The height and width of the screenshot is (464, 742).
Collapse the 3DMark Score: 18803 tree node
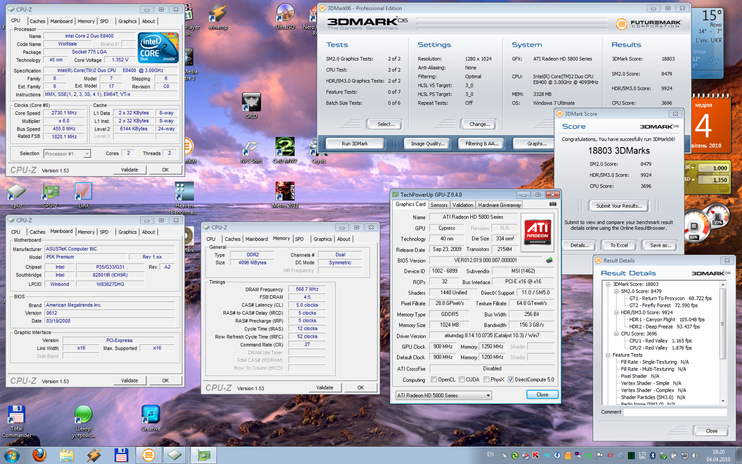click(x=608, y=284)
